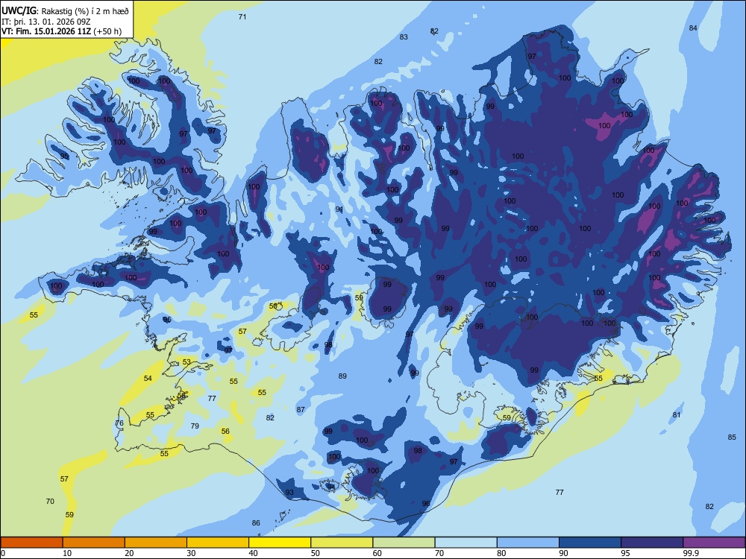Click the 0–10 dark orange legend swatch

pos(31,543)
